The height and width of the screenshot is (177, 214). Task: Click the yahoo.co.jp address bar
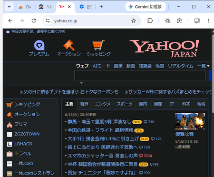click(x=92, y=21)
